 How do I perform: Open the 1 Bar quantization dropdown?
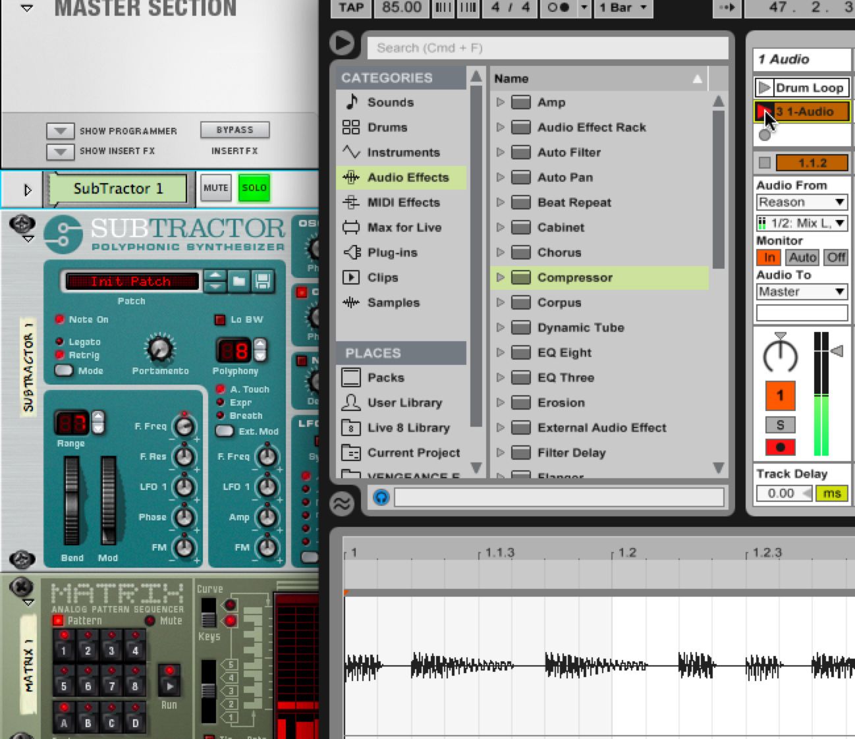click(x=622, y=7)
